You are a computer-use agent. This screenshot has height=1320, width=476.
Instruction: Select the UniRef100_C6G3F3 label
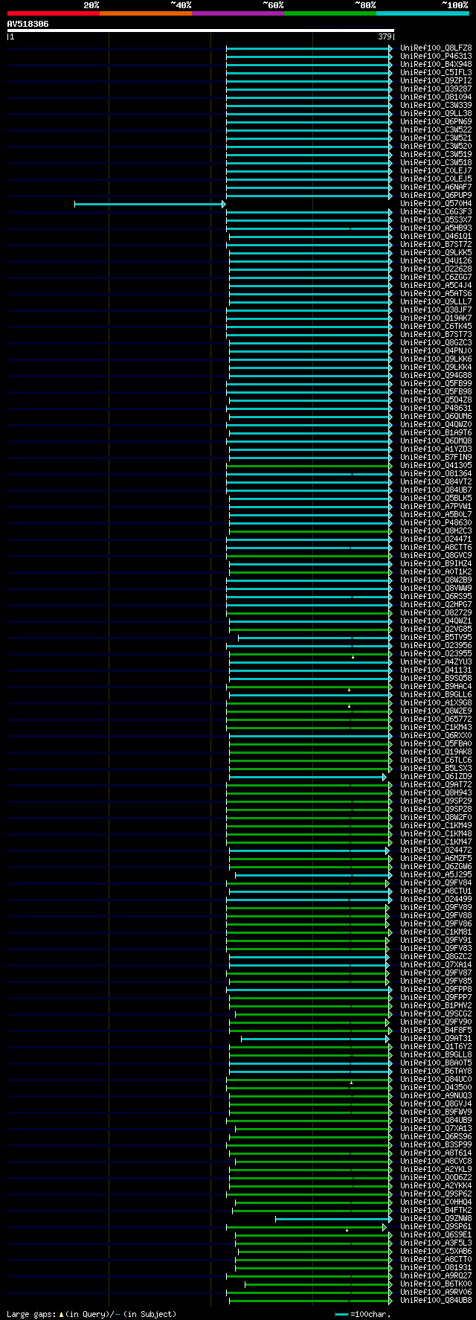click(436, 211)
